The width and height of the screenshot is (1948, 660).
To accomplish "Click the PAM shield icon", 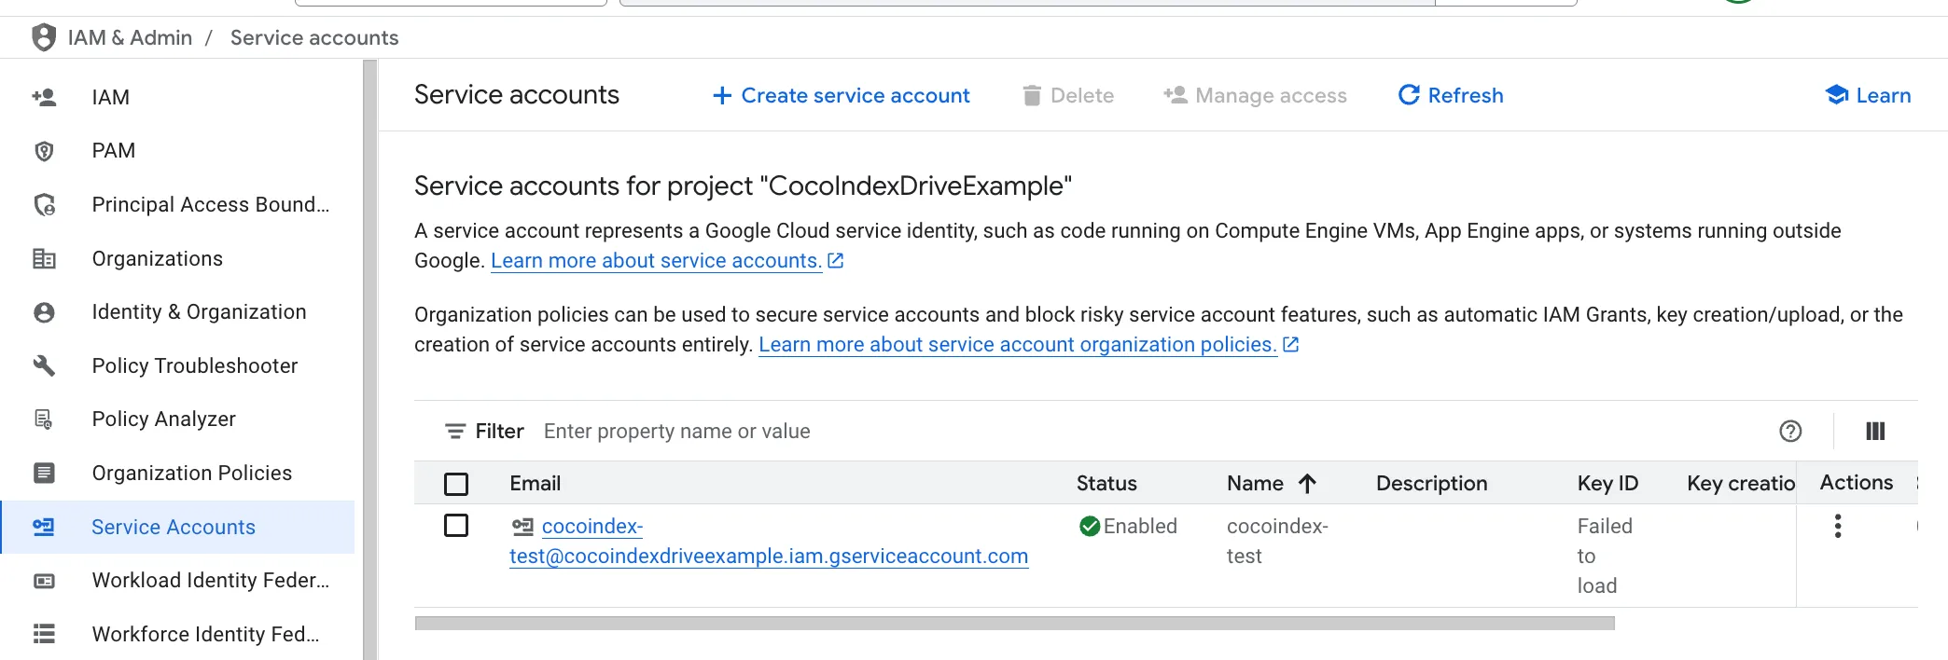I will (x=44, y=151).
